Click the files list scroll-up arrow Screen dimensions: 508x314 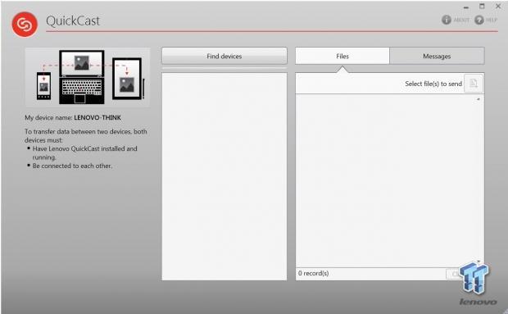click(x=479, y=99)
